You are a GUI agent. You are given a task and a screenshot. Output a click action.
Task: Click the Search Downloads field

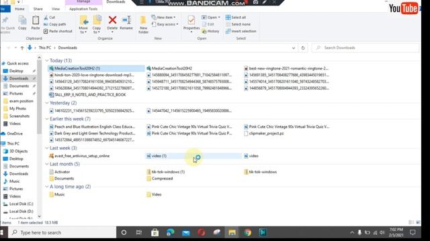pyautogui.click(x=365, y=48)
